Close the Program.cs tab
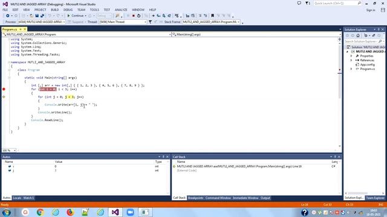The width and height of the screenshot is (387, 217). (25, 30)
